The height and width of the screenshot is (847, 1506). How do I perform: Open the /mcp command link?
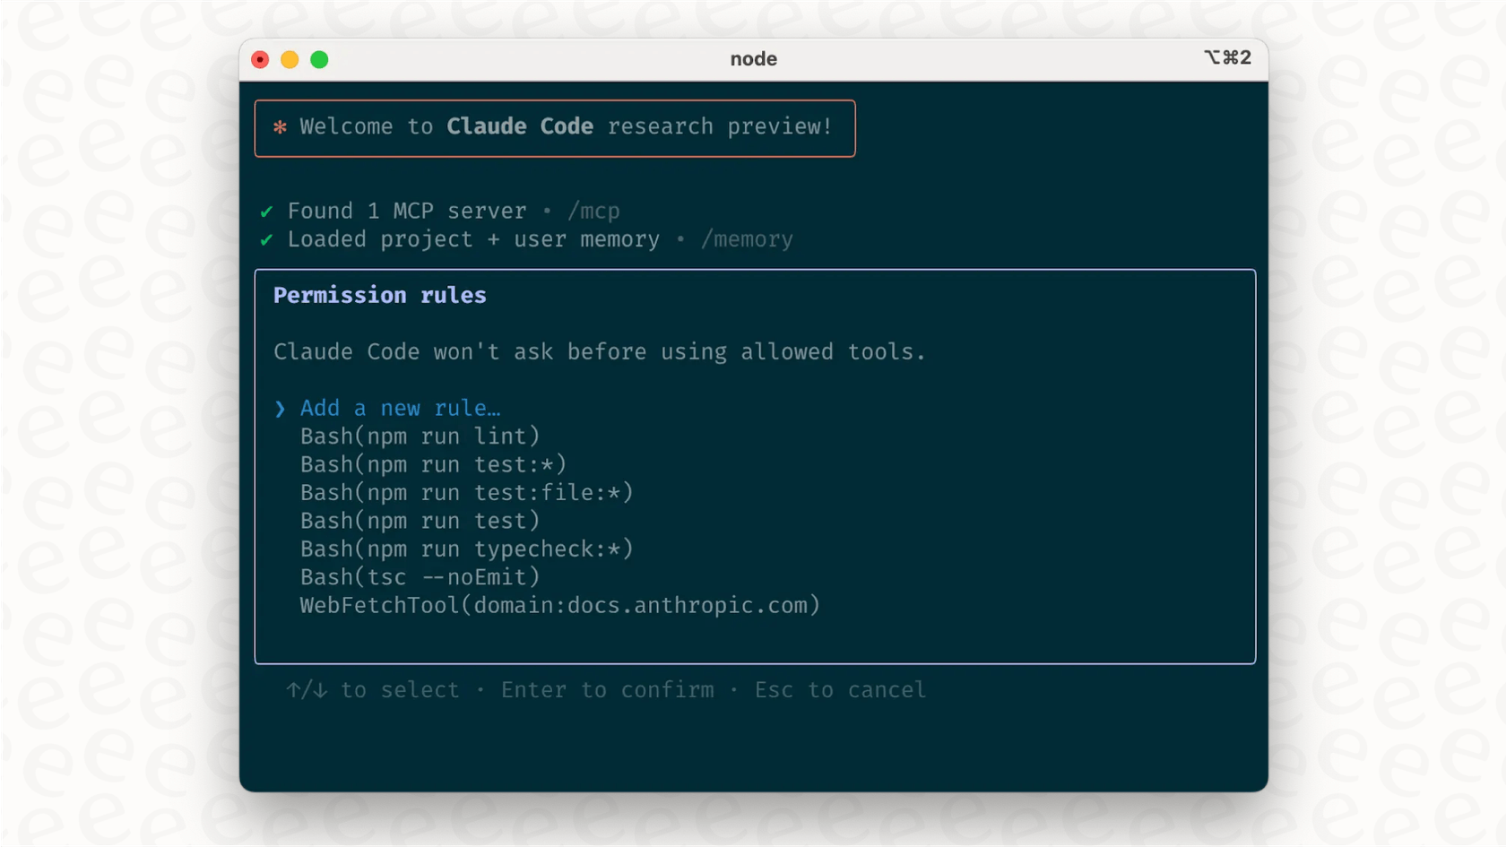[x=593, y=212]
